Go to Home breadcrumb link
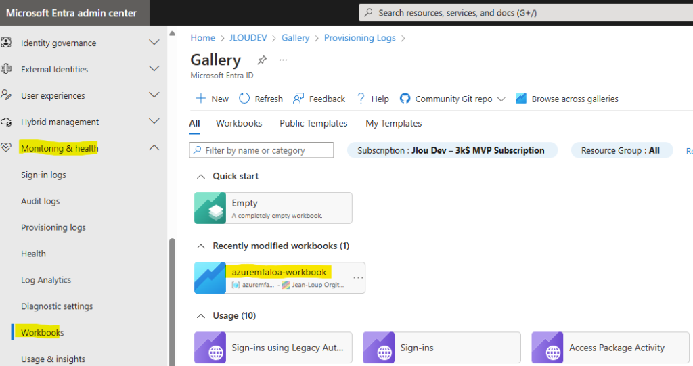The image size is (693, 366). pos(202,38)
